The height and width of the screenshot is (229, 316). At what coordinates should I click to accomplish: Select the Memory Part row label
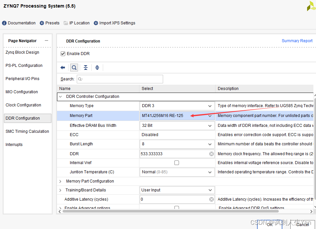(81, 116)
